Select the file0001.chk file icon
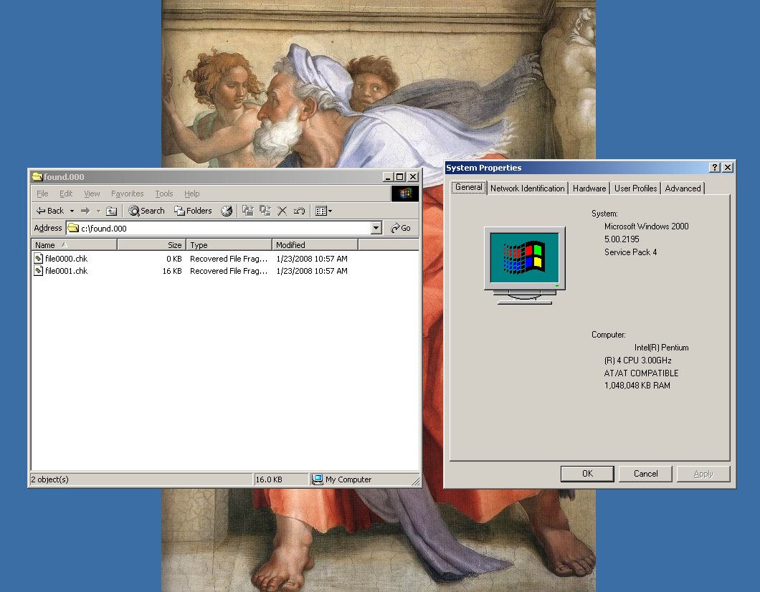This screenshot has height=592, width=760. 39,271
